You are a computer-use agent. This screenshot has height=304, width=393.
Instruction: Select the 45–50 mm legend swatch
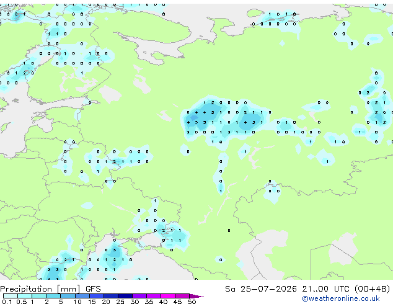182,296
